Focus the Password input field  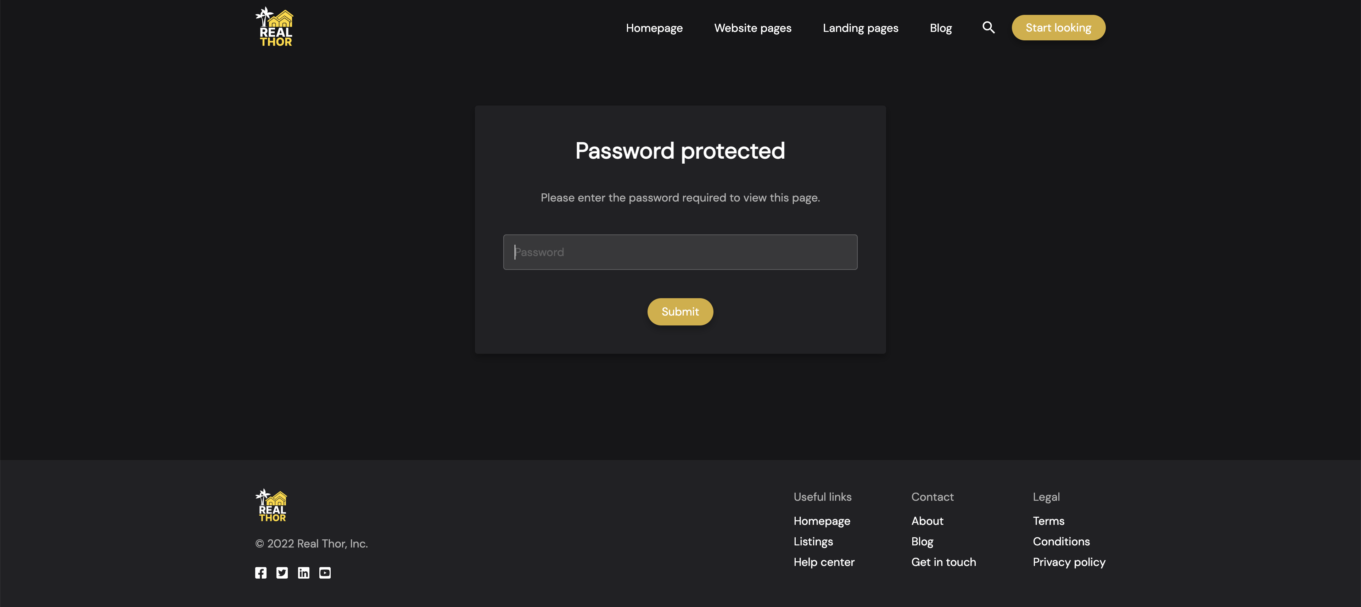click(680, 252)
